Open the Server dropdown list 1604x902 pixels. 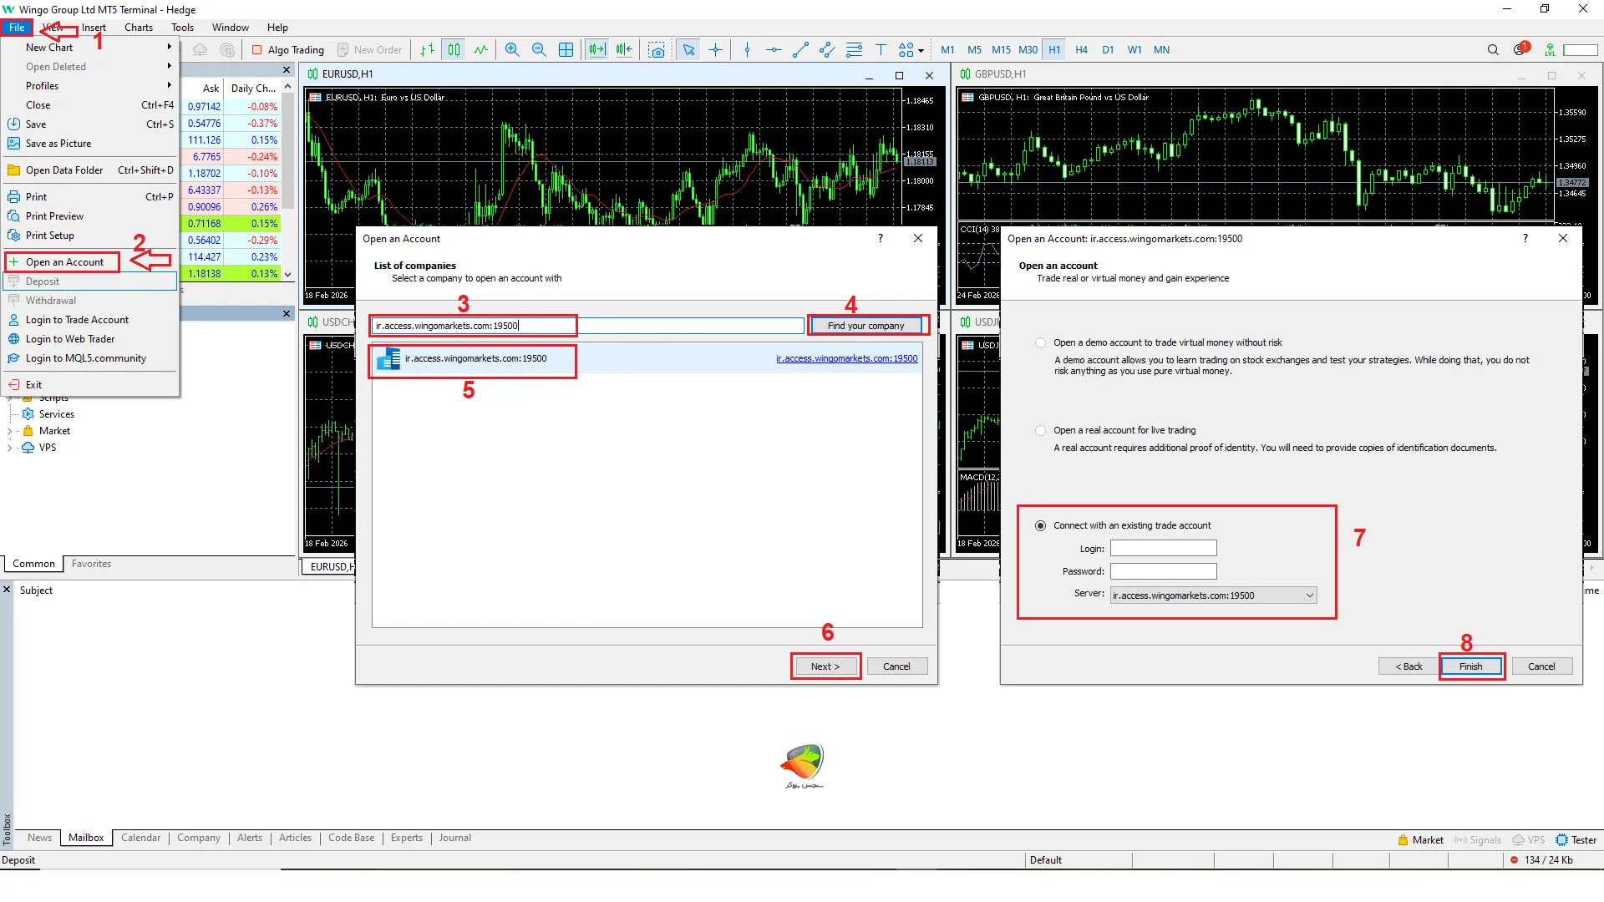tap(1309, 595)
